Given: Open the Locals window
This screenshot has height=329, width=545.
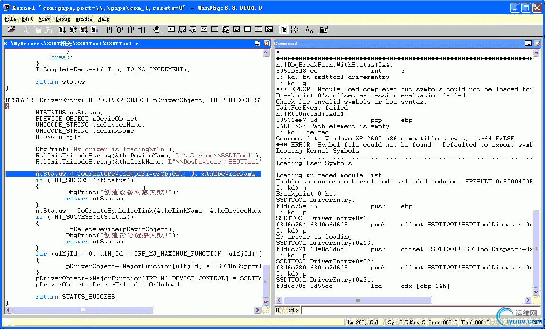Looking at the screenshot, I should pos(193,29).
